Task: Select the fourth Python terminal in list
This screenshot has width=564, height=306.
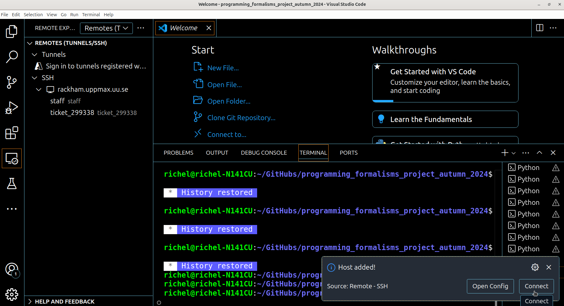Action: tap(528, 202)
